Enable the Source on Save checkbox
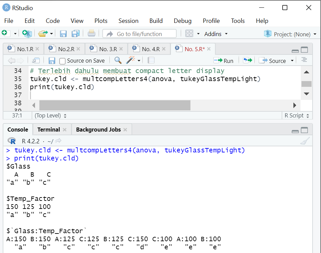The image size is (321, 253). coord(62,61)
